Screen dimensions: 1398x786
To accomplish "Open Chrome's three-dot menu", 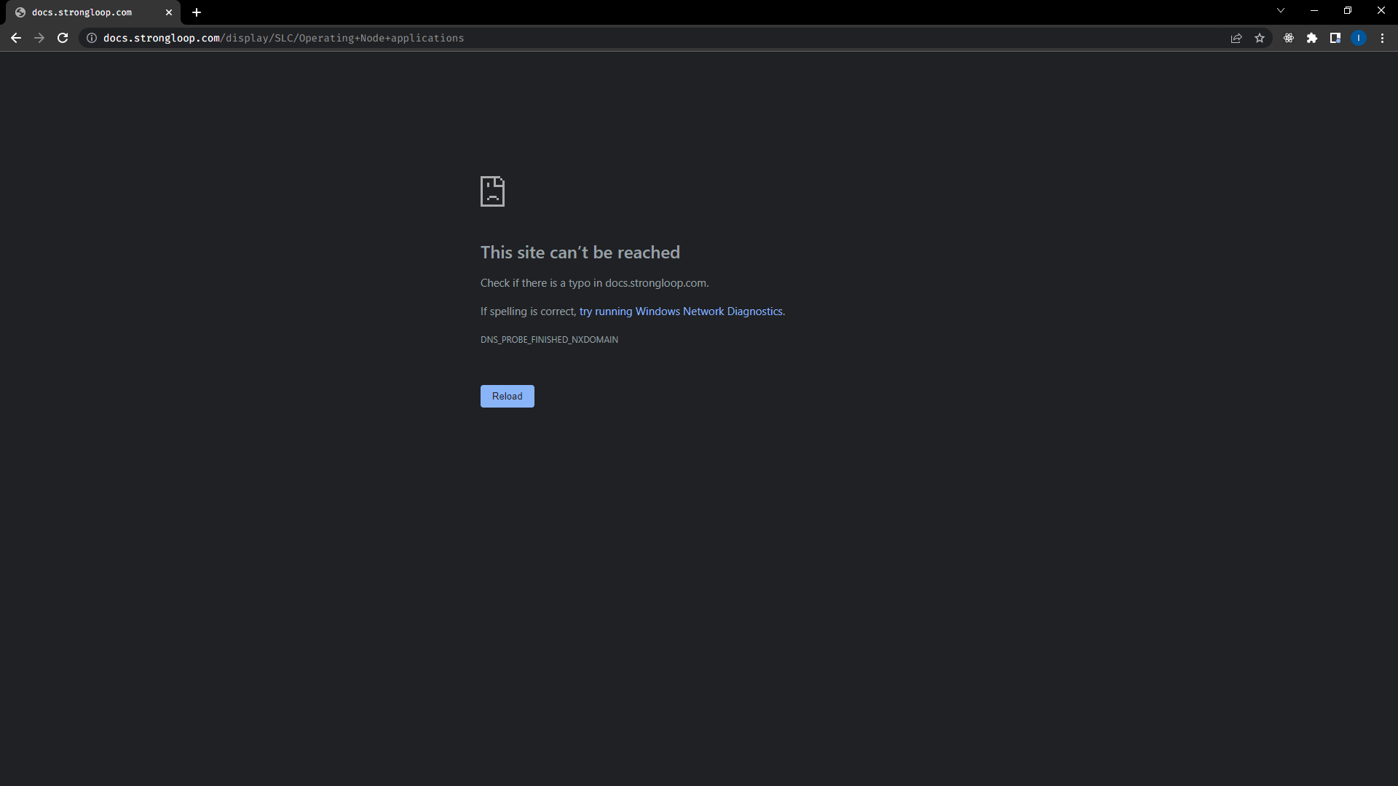I will click(x=1382, y=38).
